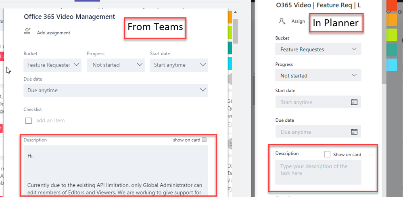Select the light blue label in Planner task
The image size is (403, 197).
point(392,64)
